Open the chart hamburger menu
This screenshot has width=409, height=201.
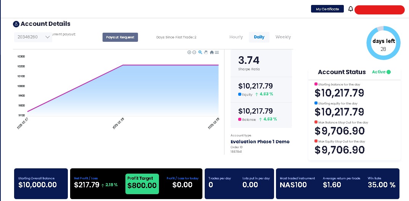[x=217, y=52]
